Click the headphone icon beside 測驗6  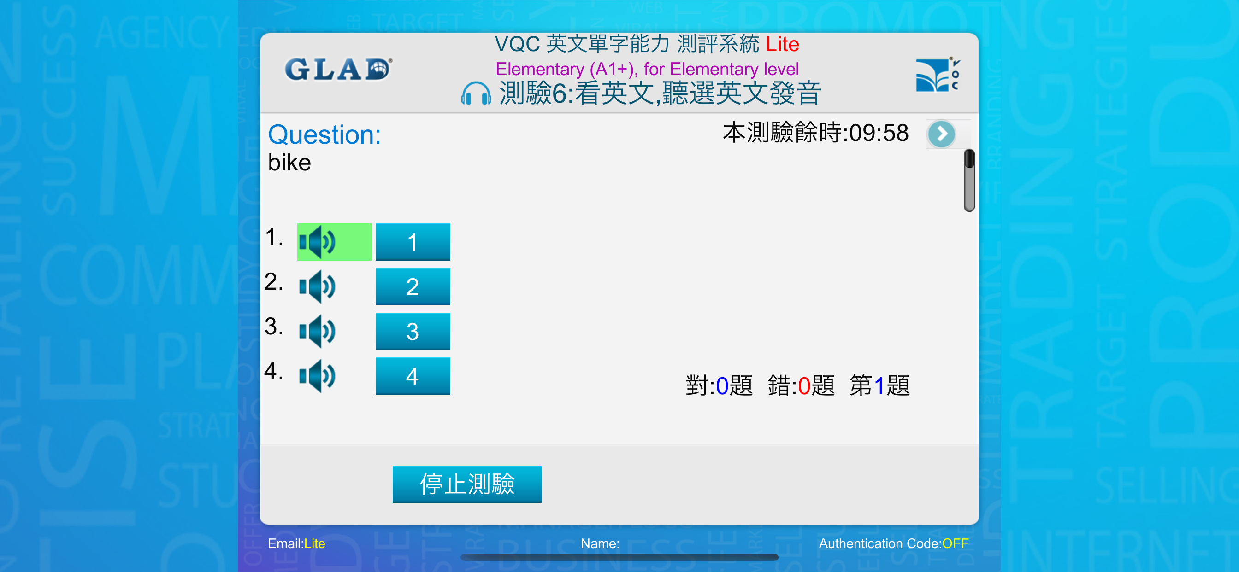pyautogui.click(x=476, y=94)
